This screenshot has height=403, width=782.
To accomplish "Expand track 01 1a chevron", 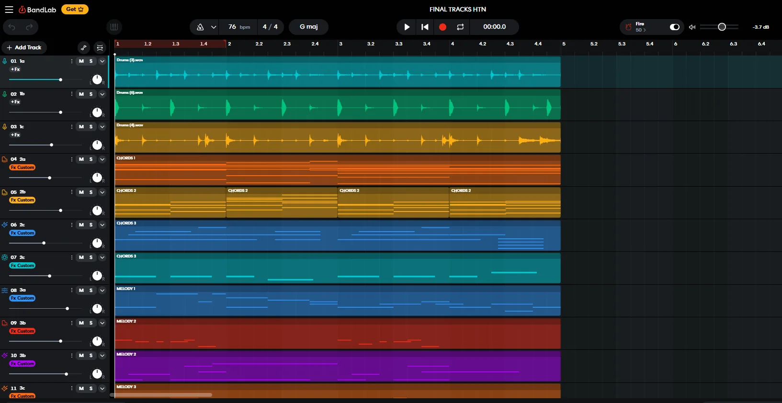I will (102, 61).
